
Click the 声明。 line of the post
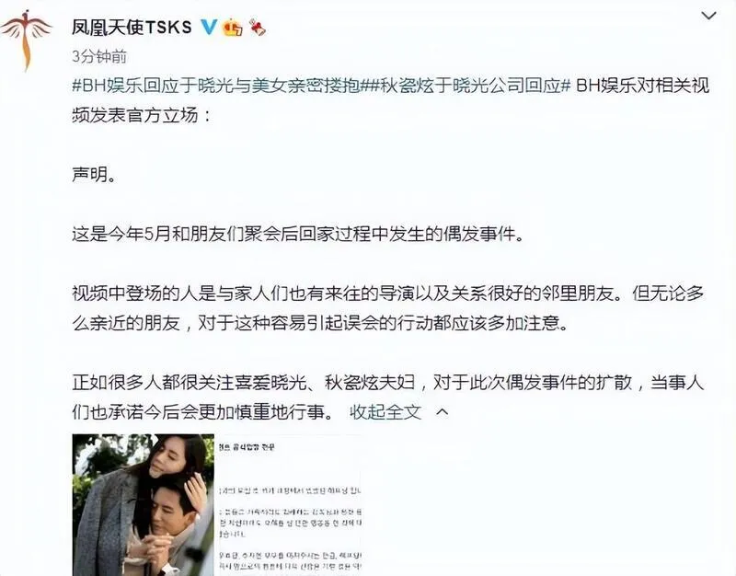click(x=94, y=174)
